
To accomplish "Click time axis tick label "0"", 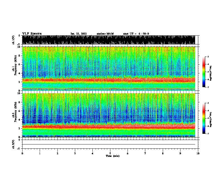I will point(22,153).
